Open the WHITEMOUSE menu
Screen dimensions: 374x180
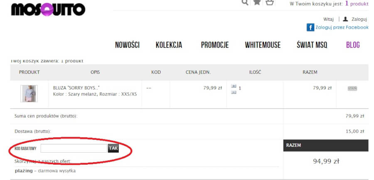coord(263,45)
